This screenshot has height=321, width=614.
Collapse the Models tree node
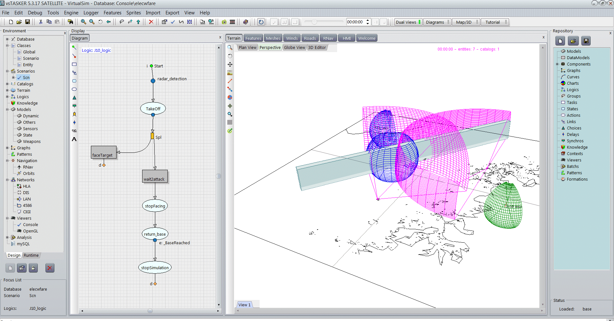coord(7,109)
